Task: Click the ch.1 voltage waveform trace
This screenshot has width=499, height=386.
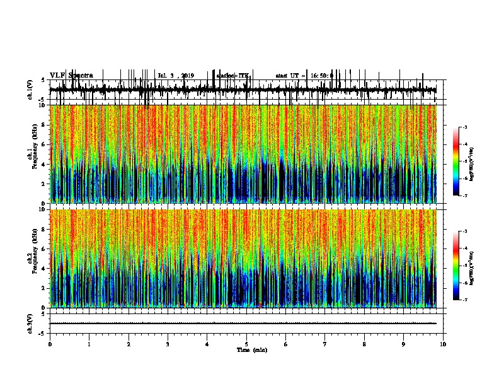Action: (243, 90)
